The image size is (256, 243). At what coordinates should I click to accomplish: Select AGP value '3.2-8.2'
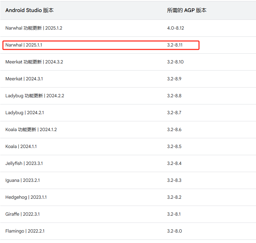click(x=174, y=197)
